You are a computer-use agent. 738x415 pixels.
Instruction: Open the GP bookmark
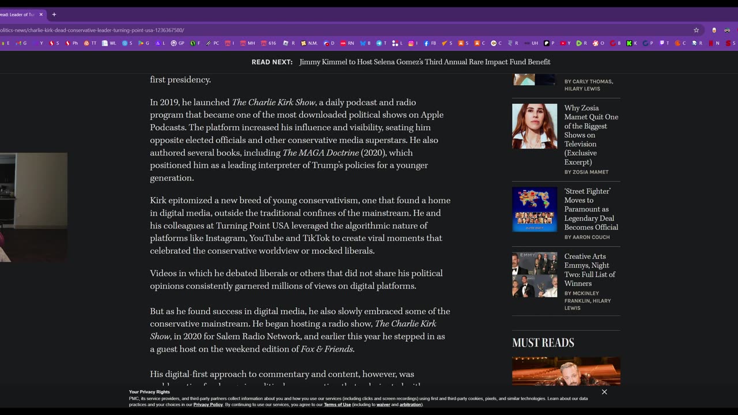point(177,43)
